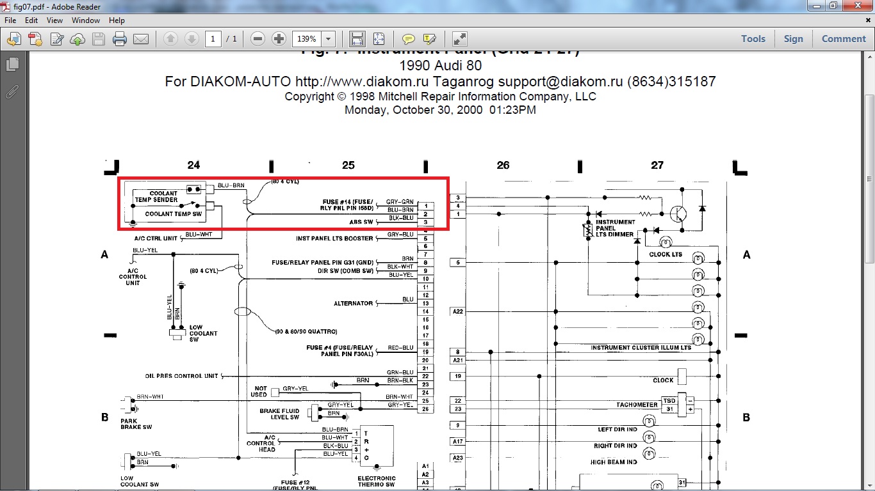The image size is (875, 491).
Task: Click the Sign / fill document pencil icon
Action: (x=56, y=39)
